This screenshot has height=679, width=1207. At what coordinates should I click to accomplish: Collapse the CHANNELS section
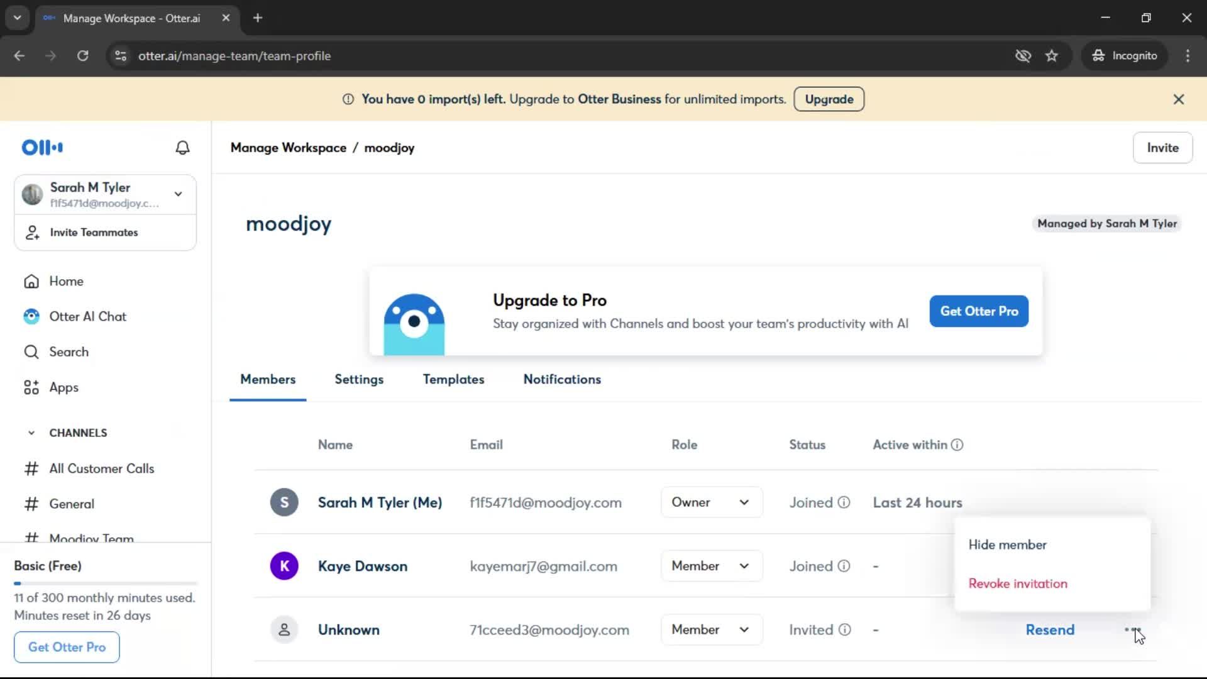[x=31, y=433]
